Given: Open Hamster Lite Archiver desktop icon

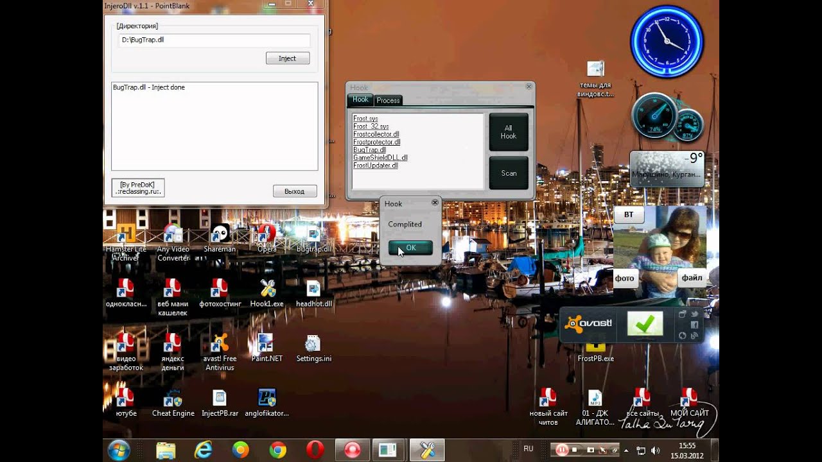Looking at the screenshot, I should point(125,243).
